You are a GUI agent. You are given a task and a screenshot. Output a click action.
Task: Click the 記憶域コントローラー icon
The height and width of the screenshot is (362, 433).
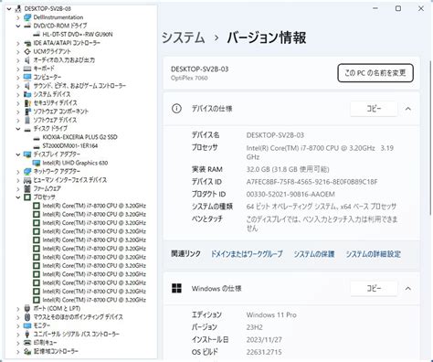click(x=27, y=351)
